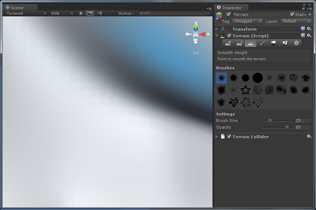Open Terrain (Script) help icon
316x210 pixels.
[x=302, y=36]
